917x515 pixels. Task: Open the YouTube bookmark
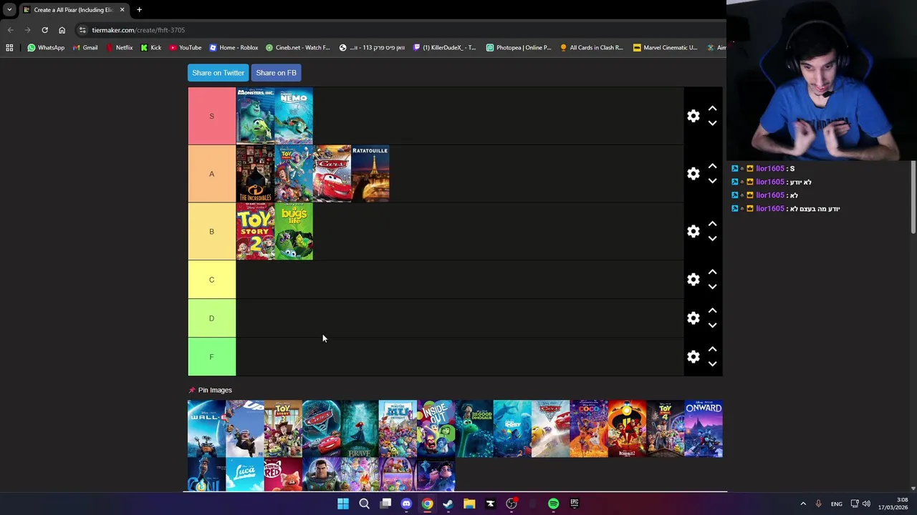pyautogui.click(x=186, y=47)
